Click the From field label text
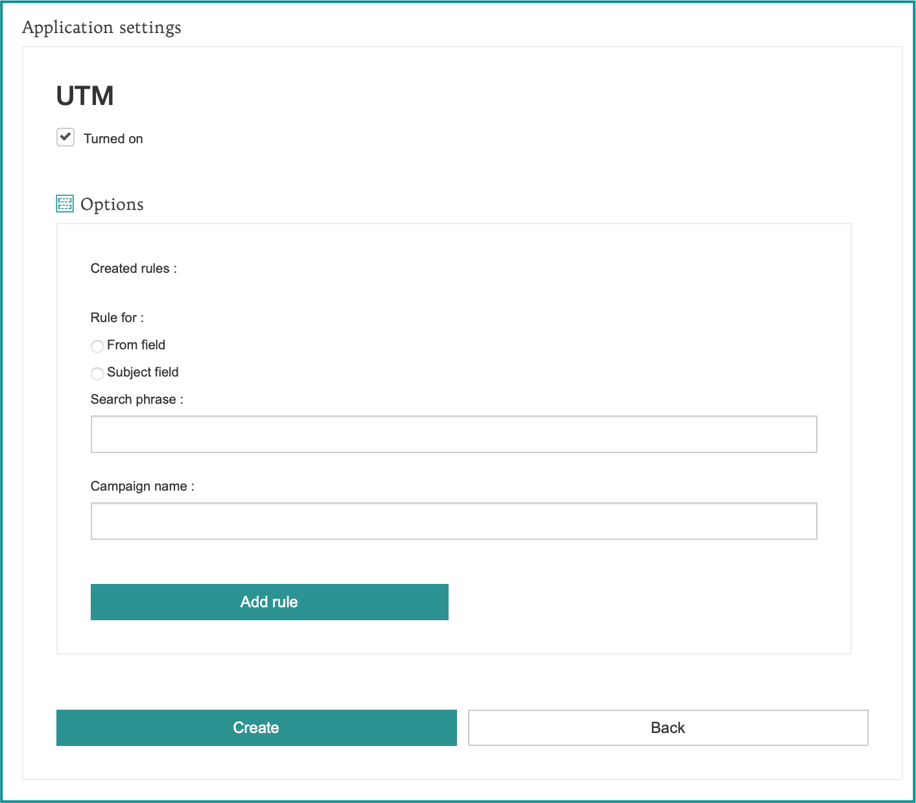Viewport: 916px width, 803px height. 136,345
